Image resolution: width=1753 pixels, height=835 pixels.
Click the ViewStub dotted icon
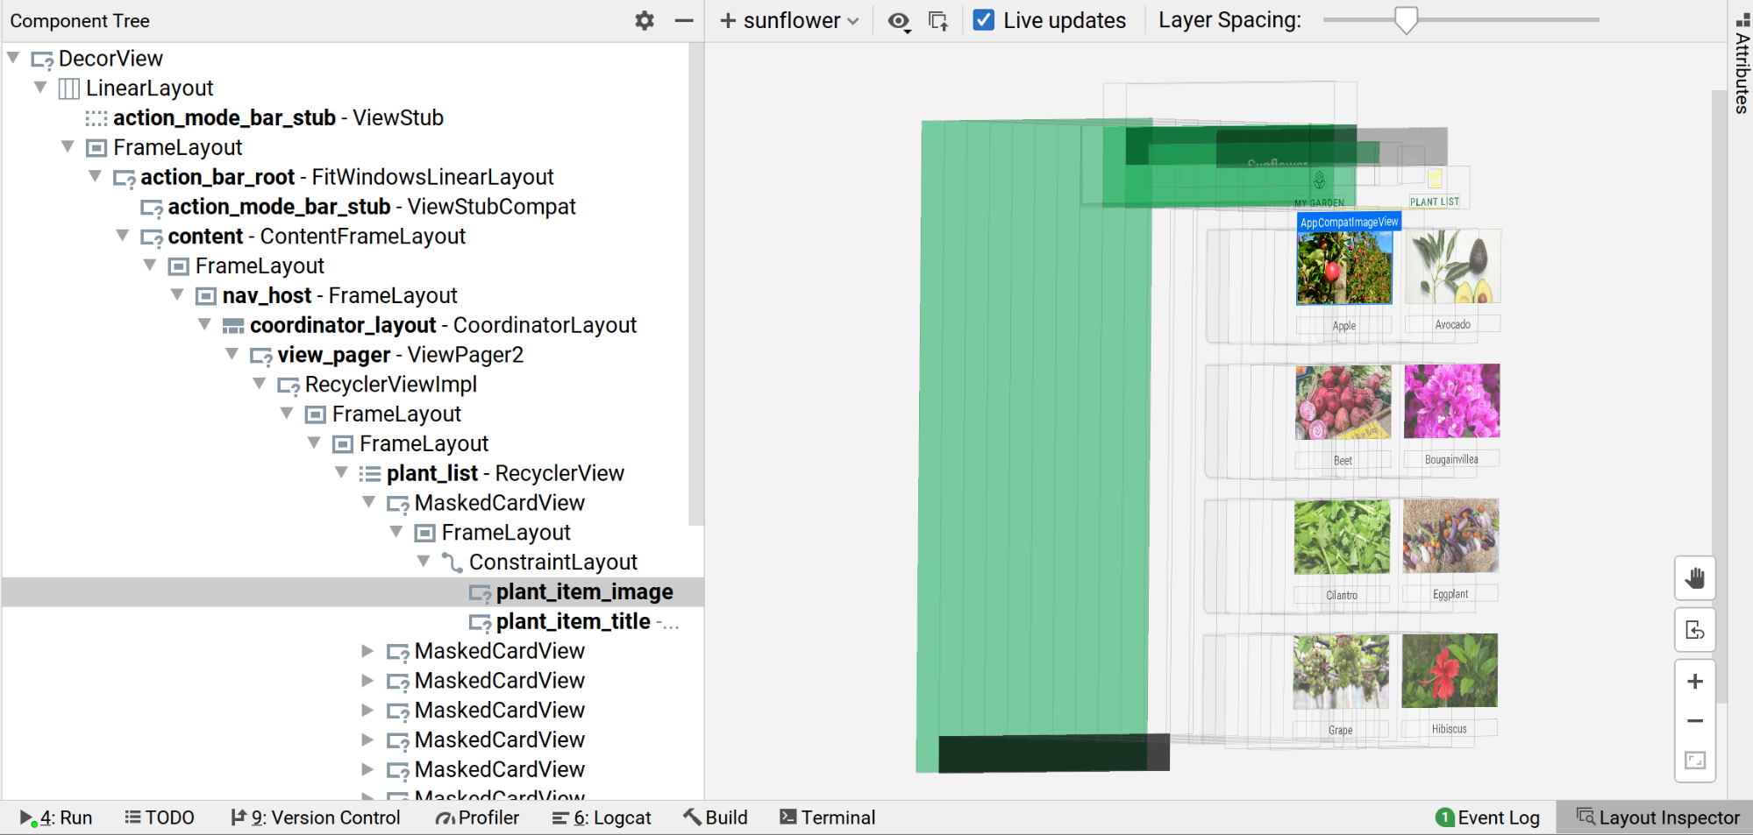coord(96,118)
